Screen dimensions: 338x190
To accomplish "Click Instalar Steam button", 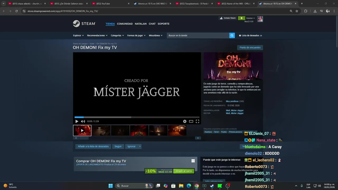I will pos(228,18).
